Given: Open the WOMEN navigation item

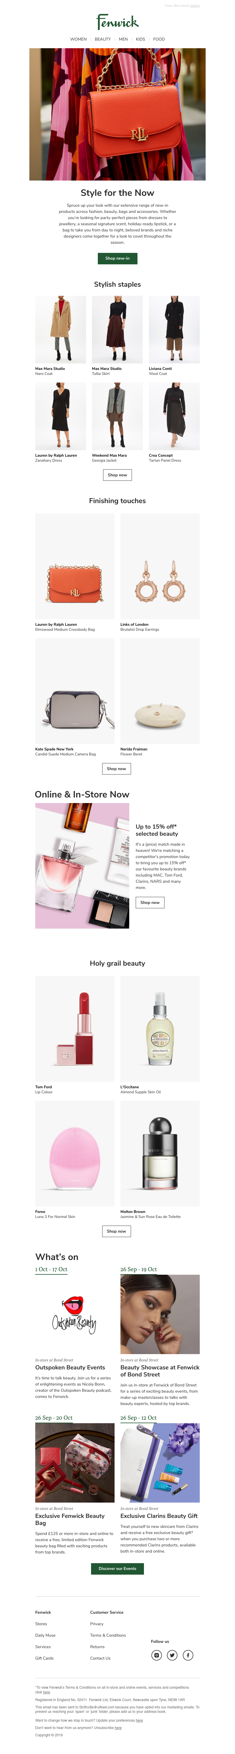Looking at the screenshot, I should click(x=78, y=39).
